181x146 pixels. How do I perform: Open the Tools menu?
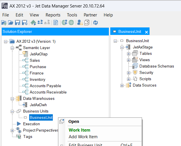point(72,15)
